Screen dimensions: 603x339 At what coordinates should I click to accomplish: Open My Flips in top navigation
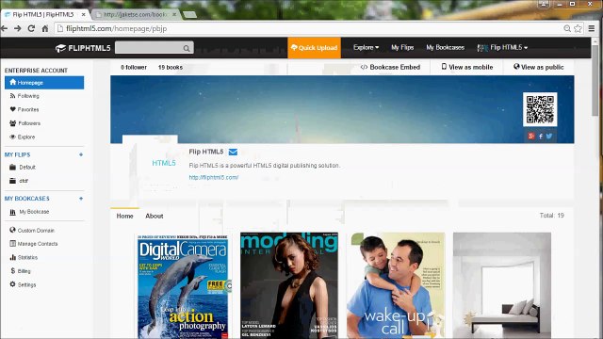tap(402, 47)
